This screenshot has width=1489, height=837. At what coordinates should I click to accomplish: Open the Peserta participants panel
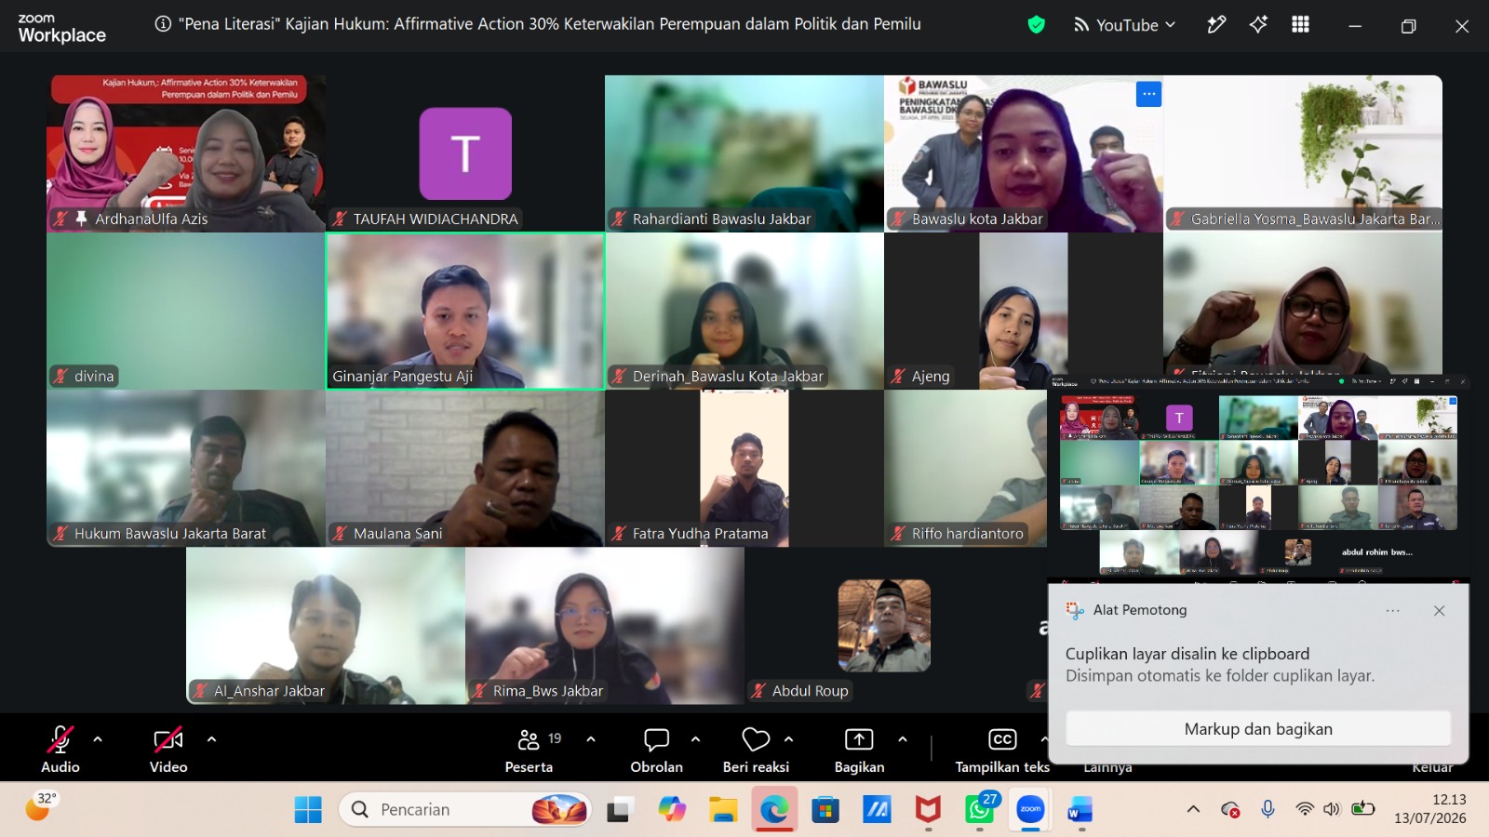pos(530,749)
